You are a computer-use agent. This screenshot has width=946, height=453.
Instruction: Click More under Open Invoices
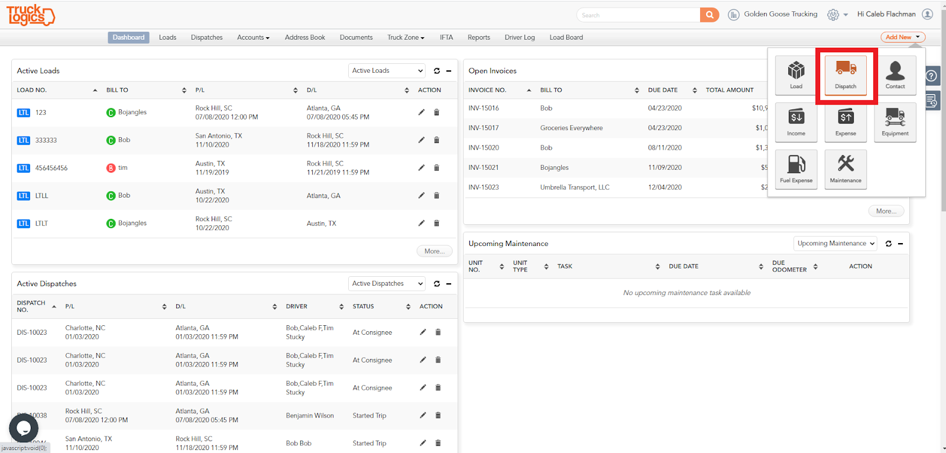[886, 211]
